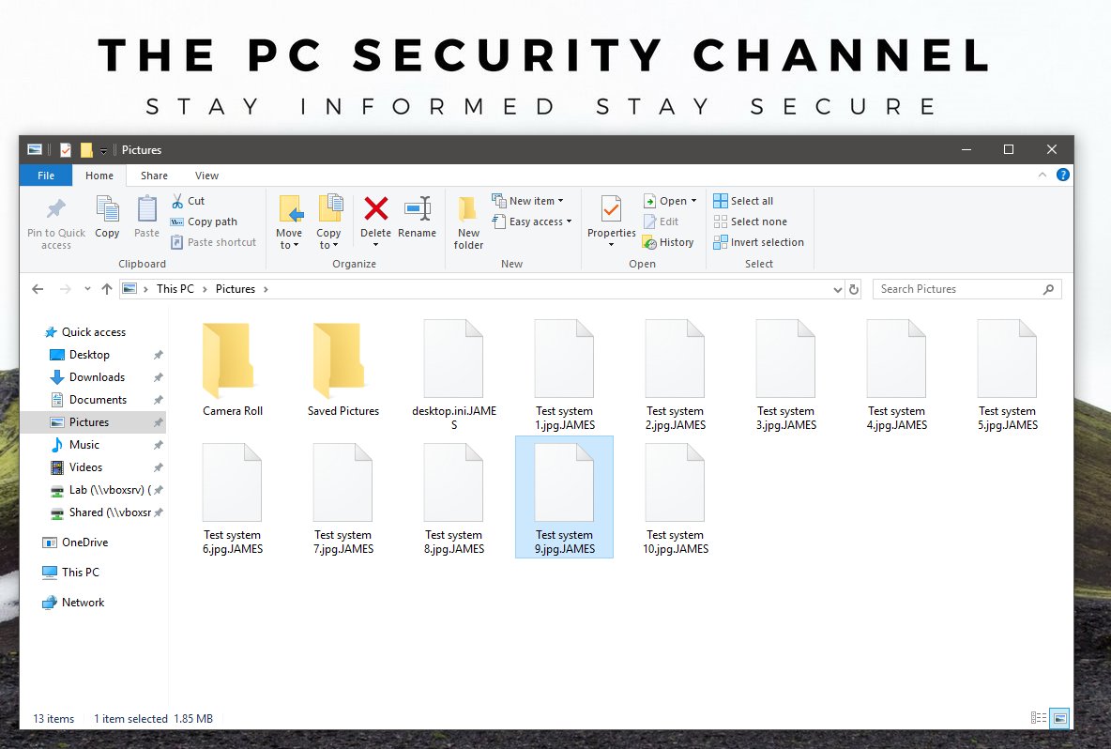Refresh the Pictures folder view
Screen dimensions: 1111x749
pyautogui.click(x=854, y=289)
